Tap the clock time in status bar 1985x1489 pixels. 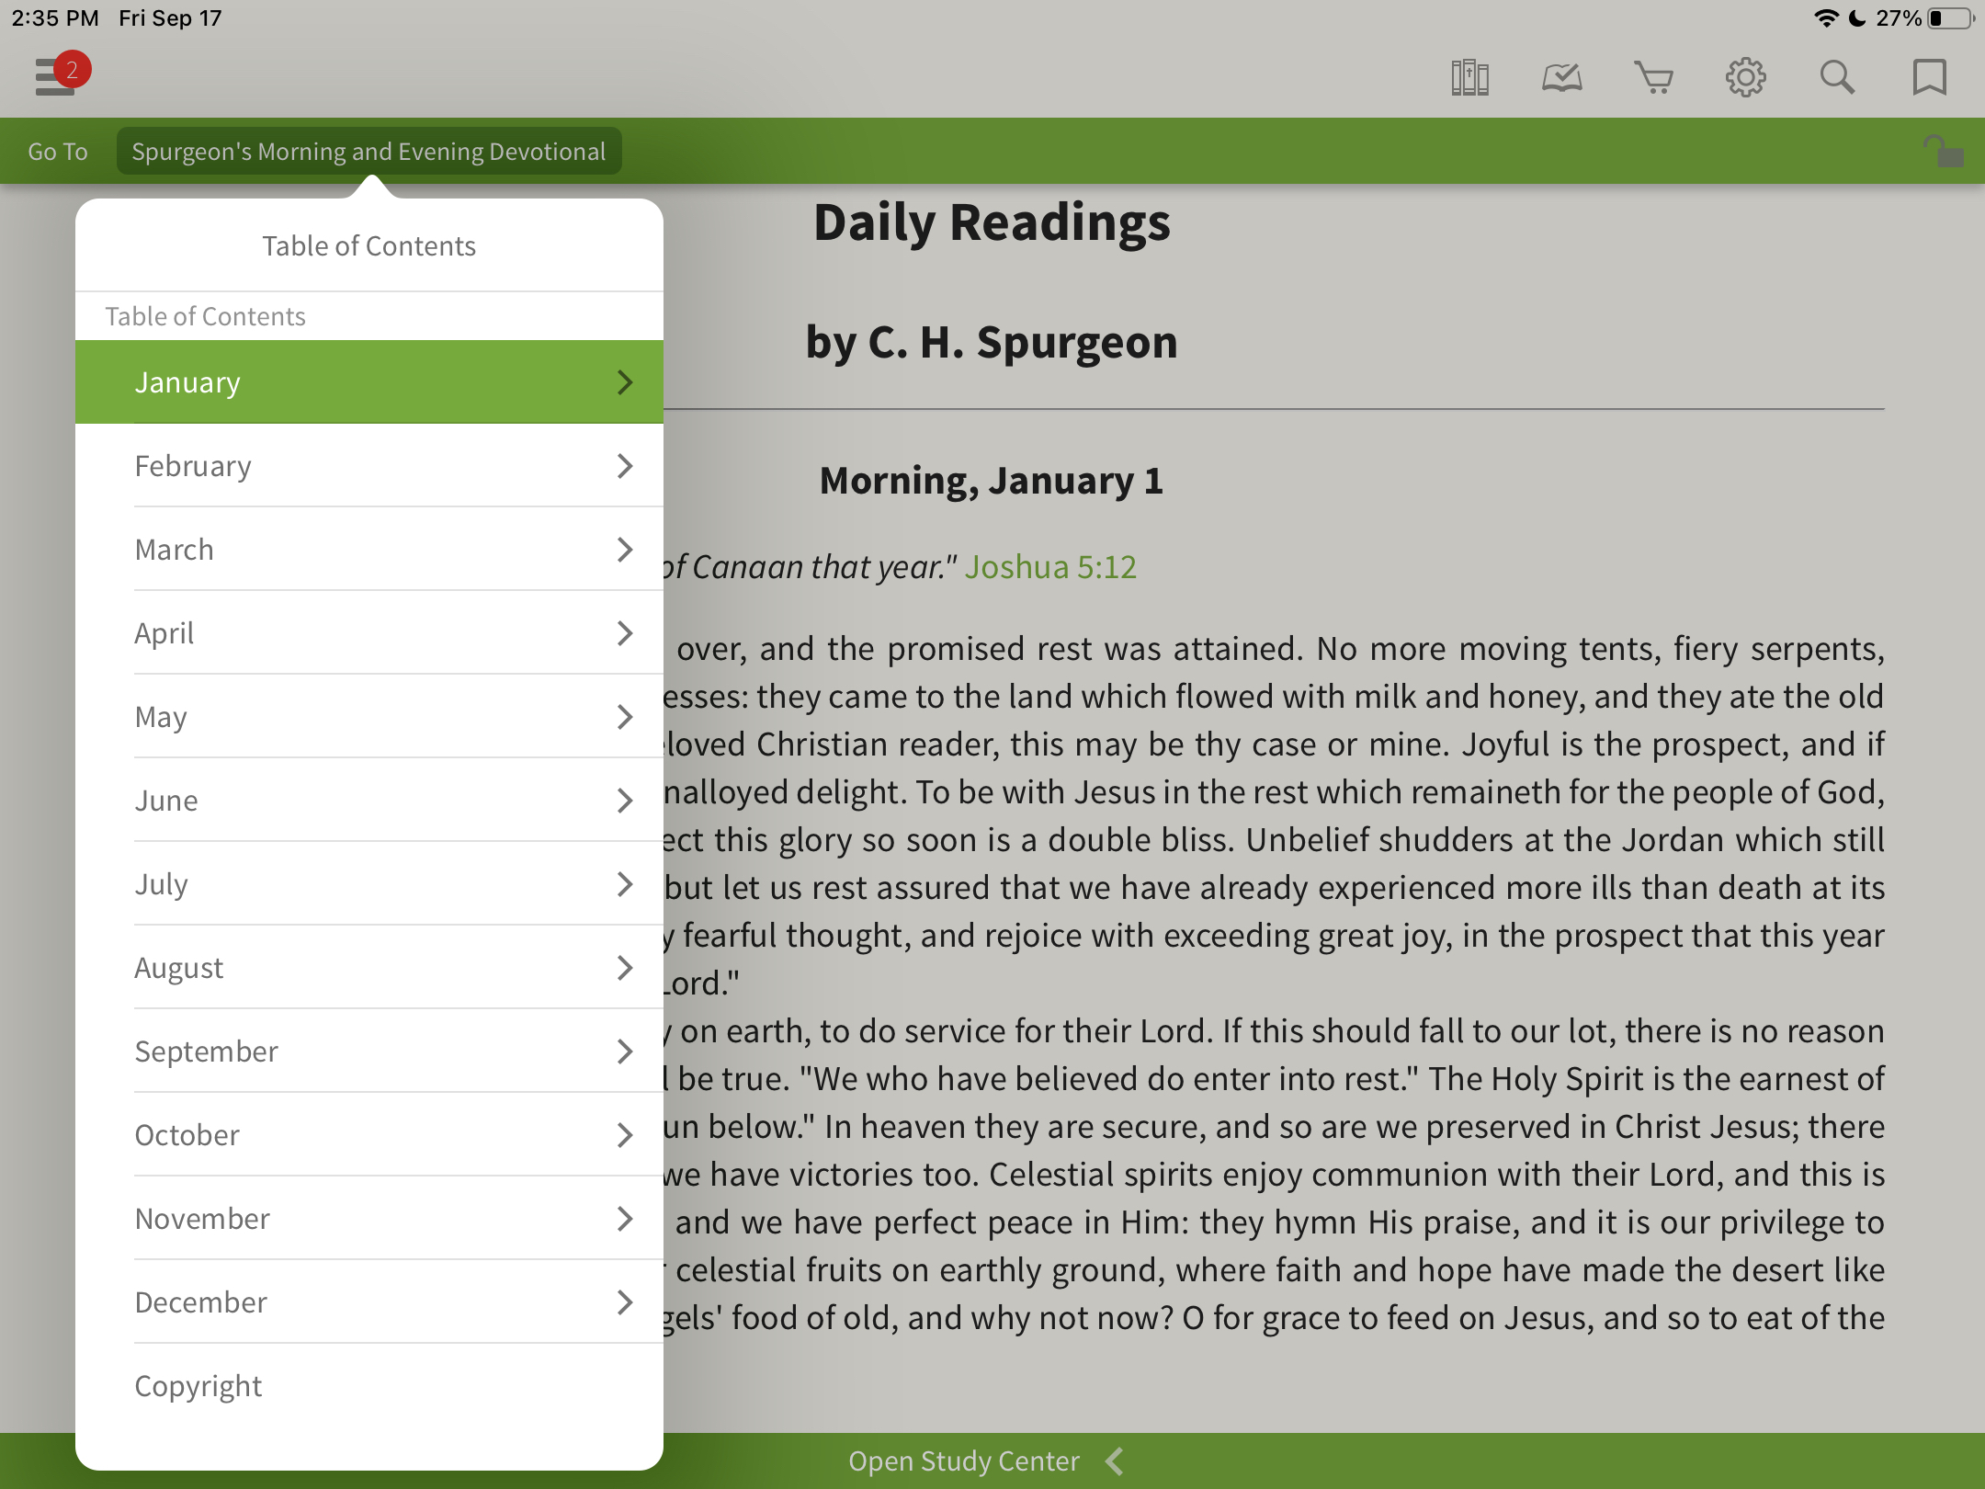pos(55,18)
